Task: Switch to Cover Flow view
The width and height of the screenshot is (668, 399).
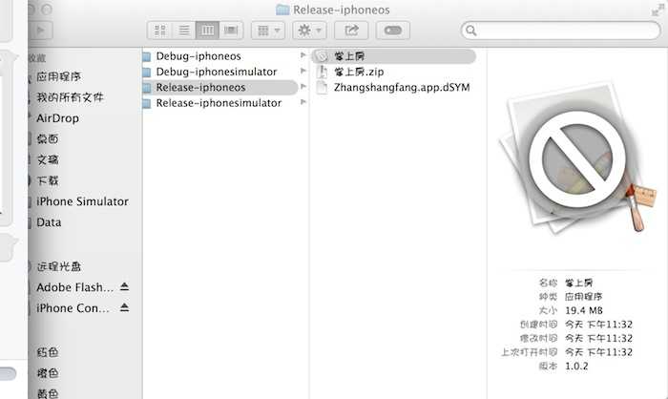Action: pos(231,31)
